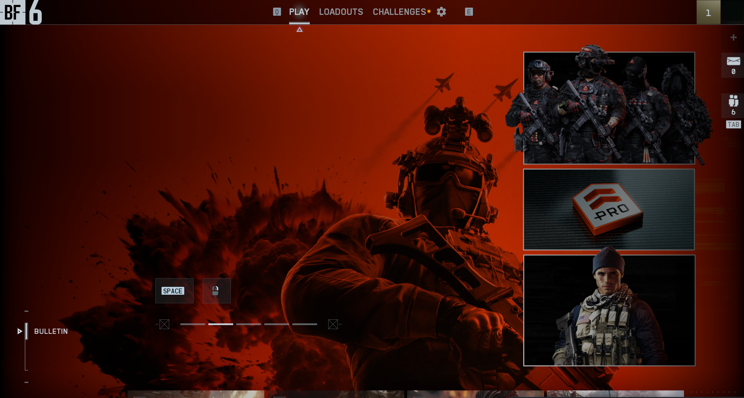Viewport: 744px width, 398px height.
Task: Click the E next-tab key icon
Action: [x=469, y=12]
